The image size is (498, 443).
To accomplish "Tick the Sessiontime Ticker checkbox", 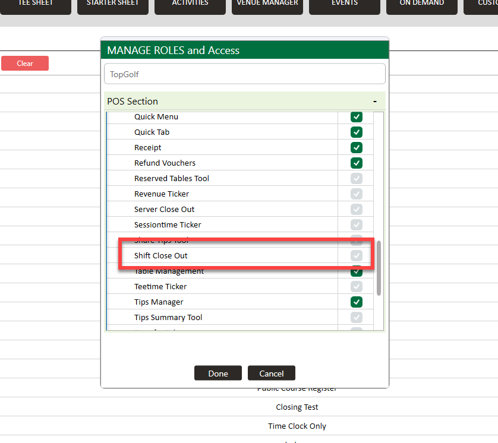I will 356,225.
